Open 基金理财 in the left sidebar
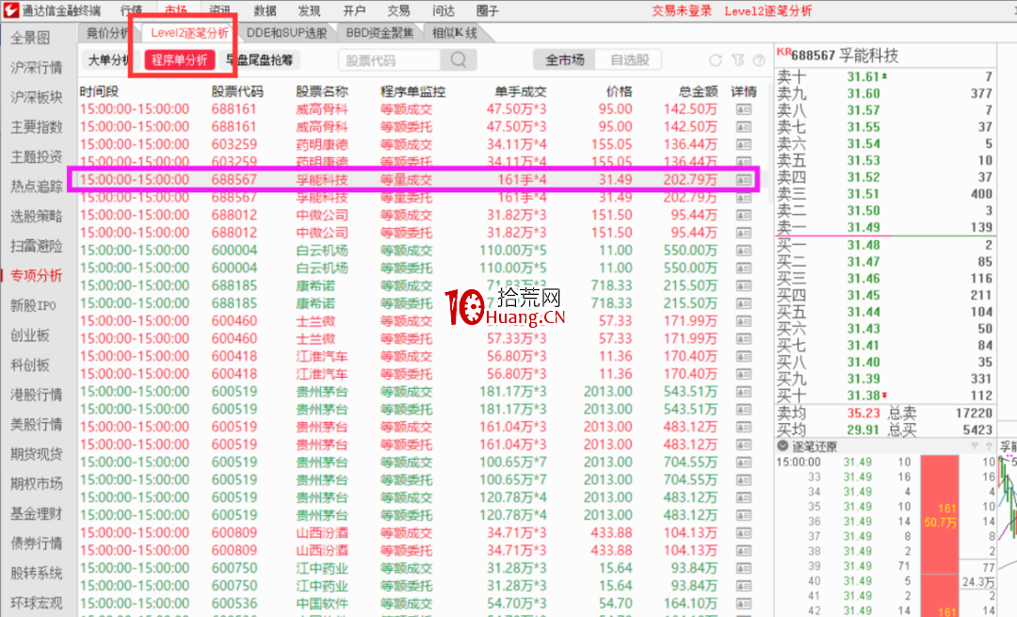Image resolution: width=1017 pixels, height=617 pixels. click(37, 513)
